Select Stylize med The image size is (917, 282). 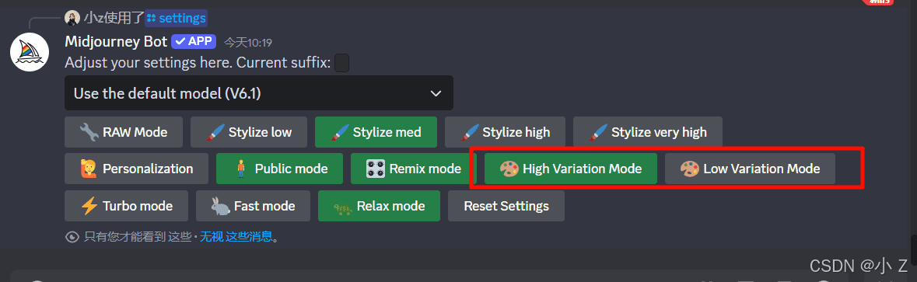point(376,132)
